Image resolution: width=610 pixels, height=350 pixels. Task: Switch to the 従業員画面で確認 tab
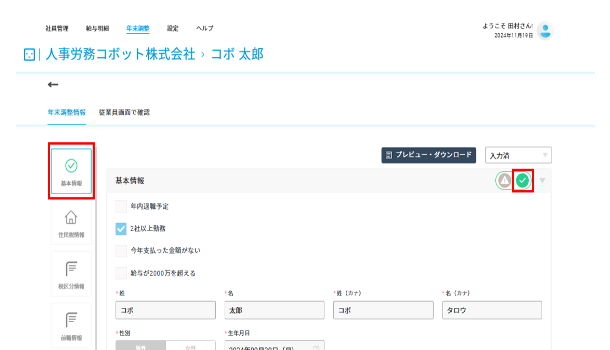pyautogui.click(x=124, y=113)
